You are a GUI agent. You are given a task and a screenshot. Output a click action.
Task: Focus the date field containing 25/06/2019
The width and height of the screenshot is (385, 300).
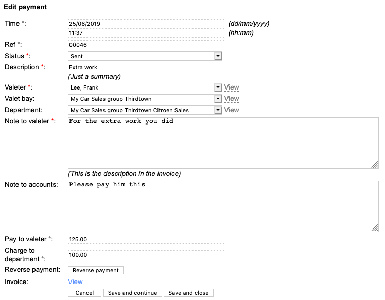coord(146,24)
